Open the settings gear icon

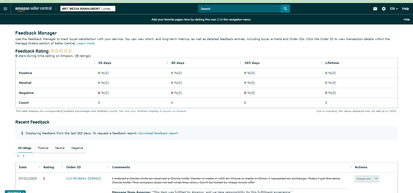(384, 9)
